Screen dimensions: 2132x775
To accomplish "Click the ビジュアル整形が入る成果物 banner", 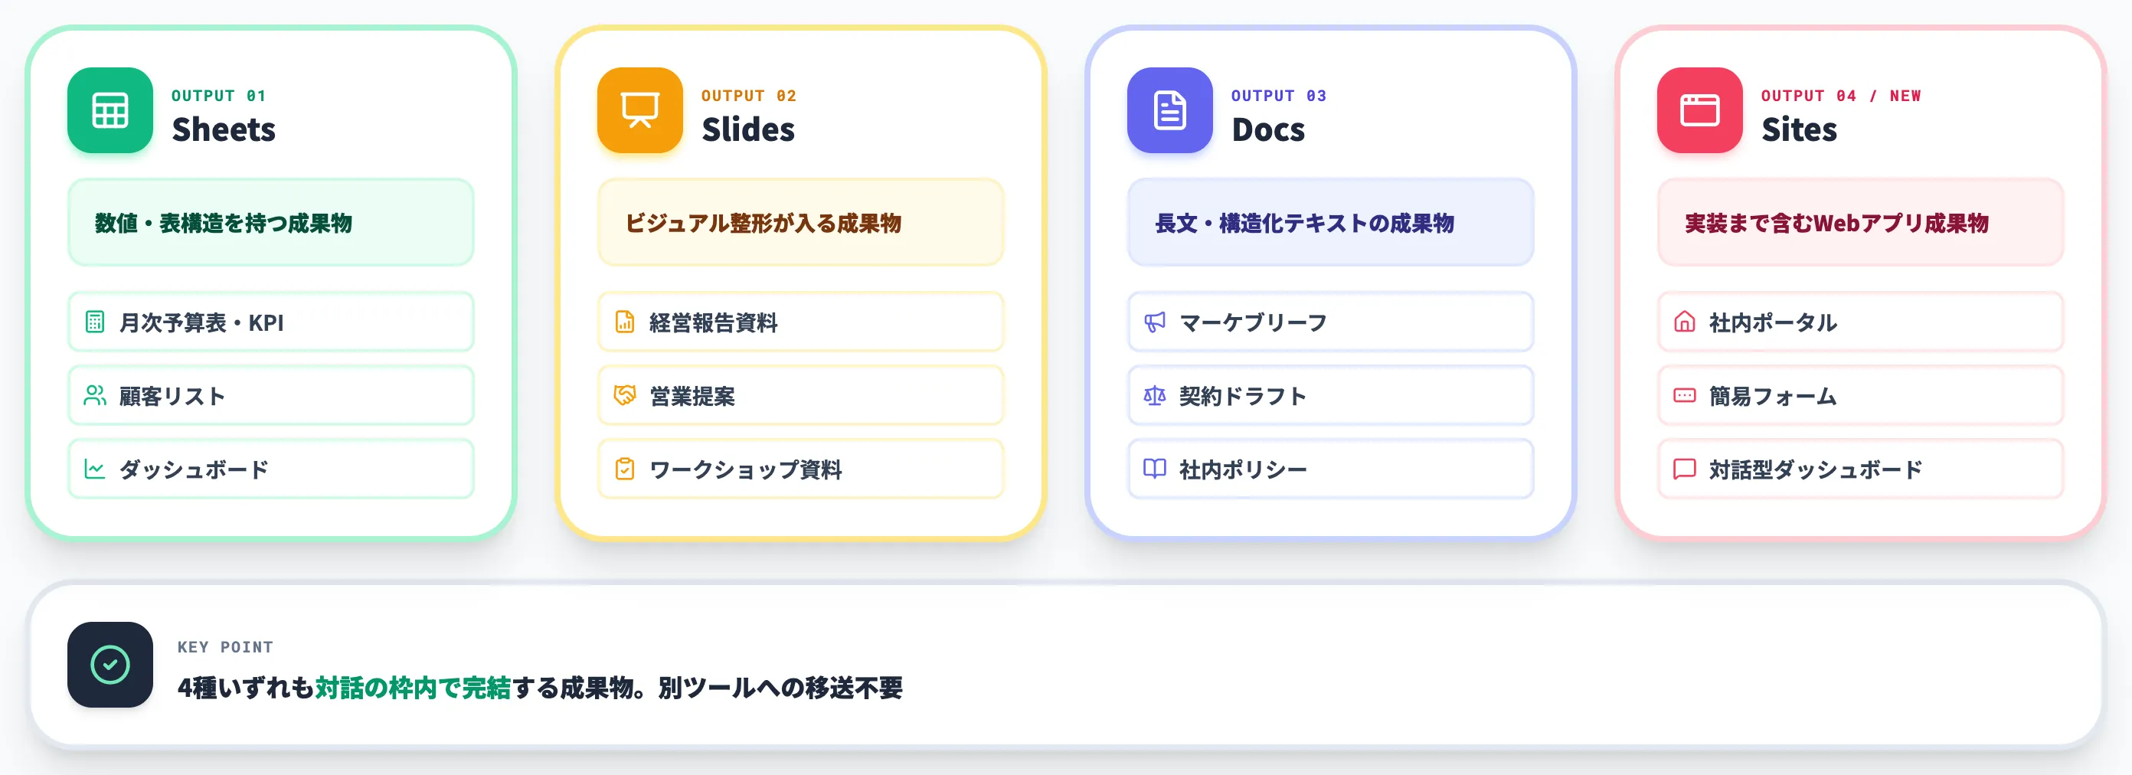I will pyautogui.click(x=800, y=223).
